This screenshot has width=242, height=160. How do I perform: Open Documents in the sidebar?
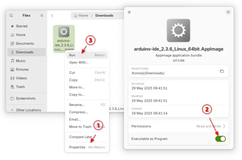point(27,43)
